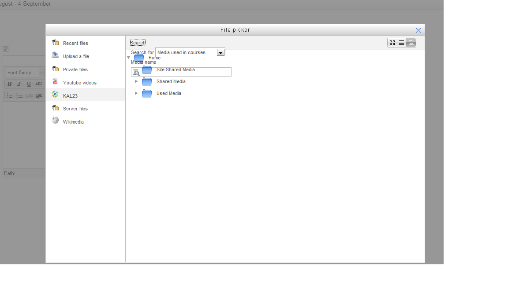The width and height of the screenshot is (508, 285).
Task: Close the File picker dialog
Action: point(418,30)
